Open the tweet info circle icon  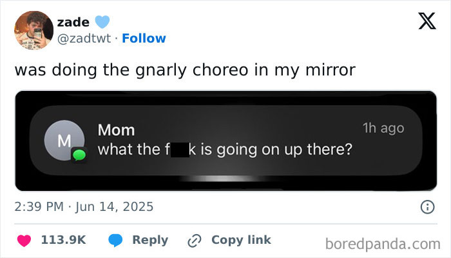(426, 207)
